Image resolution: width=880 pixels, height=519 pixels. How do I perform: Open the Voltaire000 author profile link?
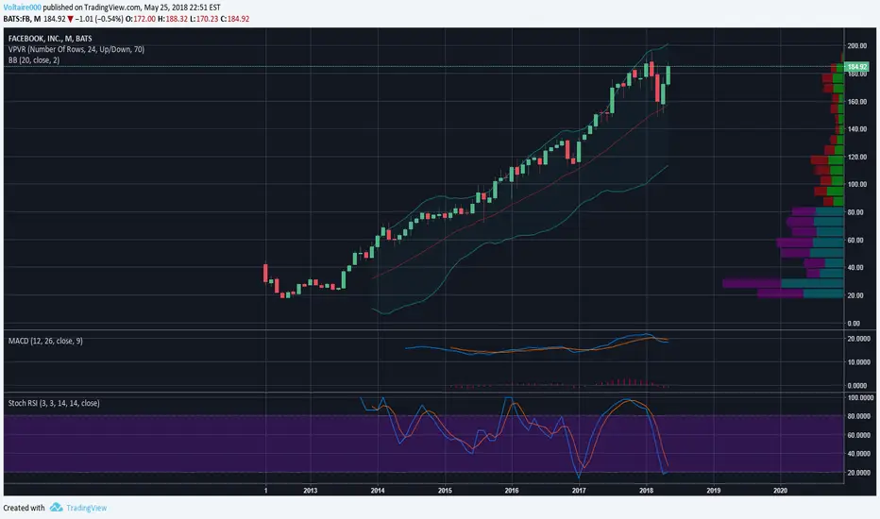click(x=23, y=8)
